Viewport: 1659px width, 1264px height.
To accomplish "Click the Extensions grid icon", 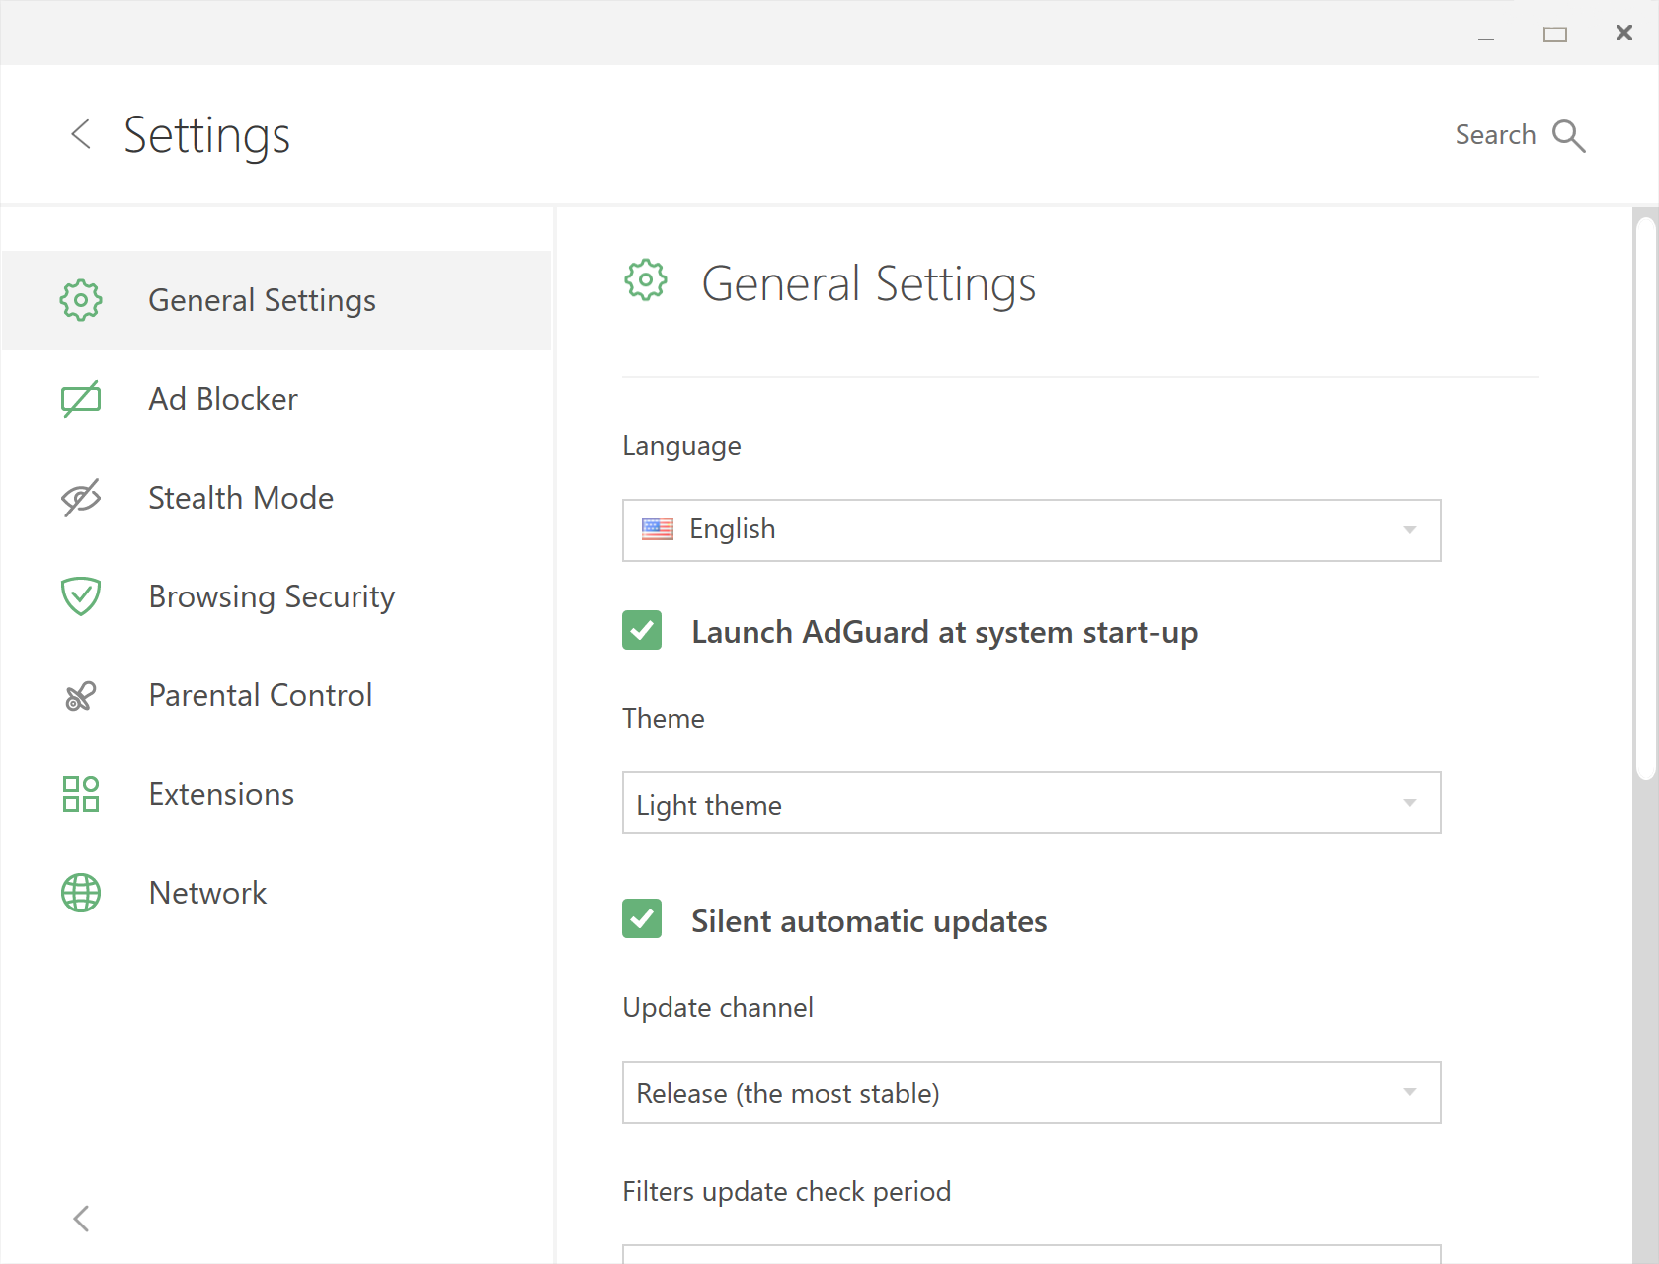I will (81, 794).
